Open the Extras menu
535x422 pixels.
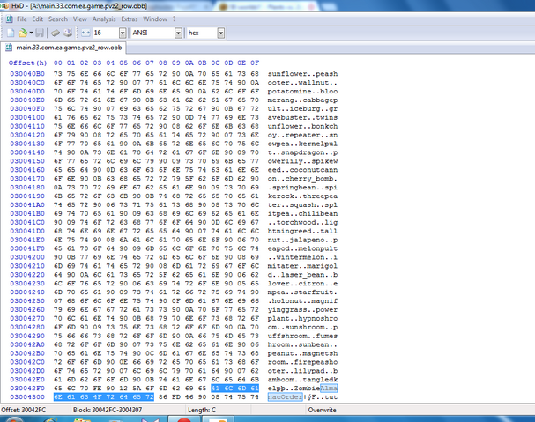tap(130, 19)
